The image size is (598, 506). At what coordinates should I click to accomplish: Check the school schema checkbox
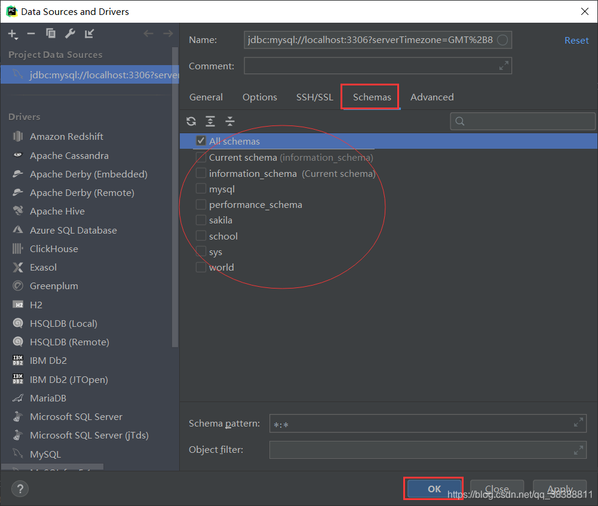(201, 235)
